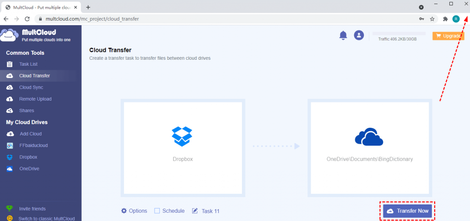Open the Cloud Sync icon

(x=10, y=87)
